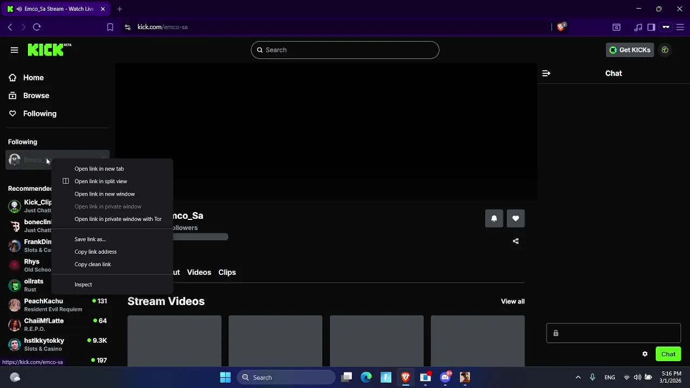
Task: Open boneclin channel avatar
Action: (x=15, y=226)
